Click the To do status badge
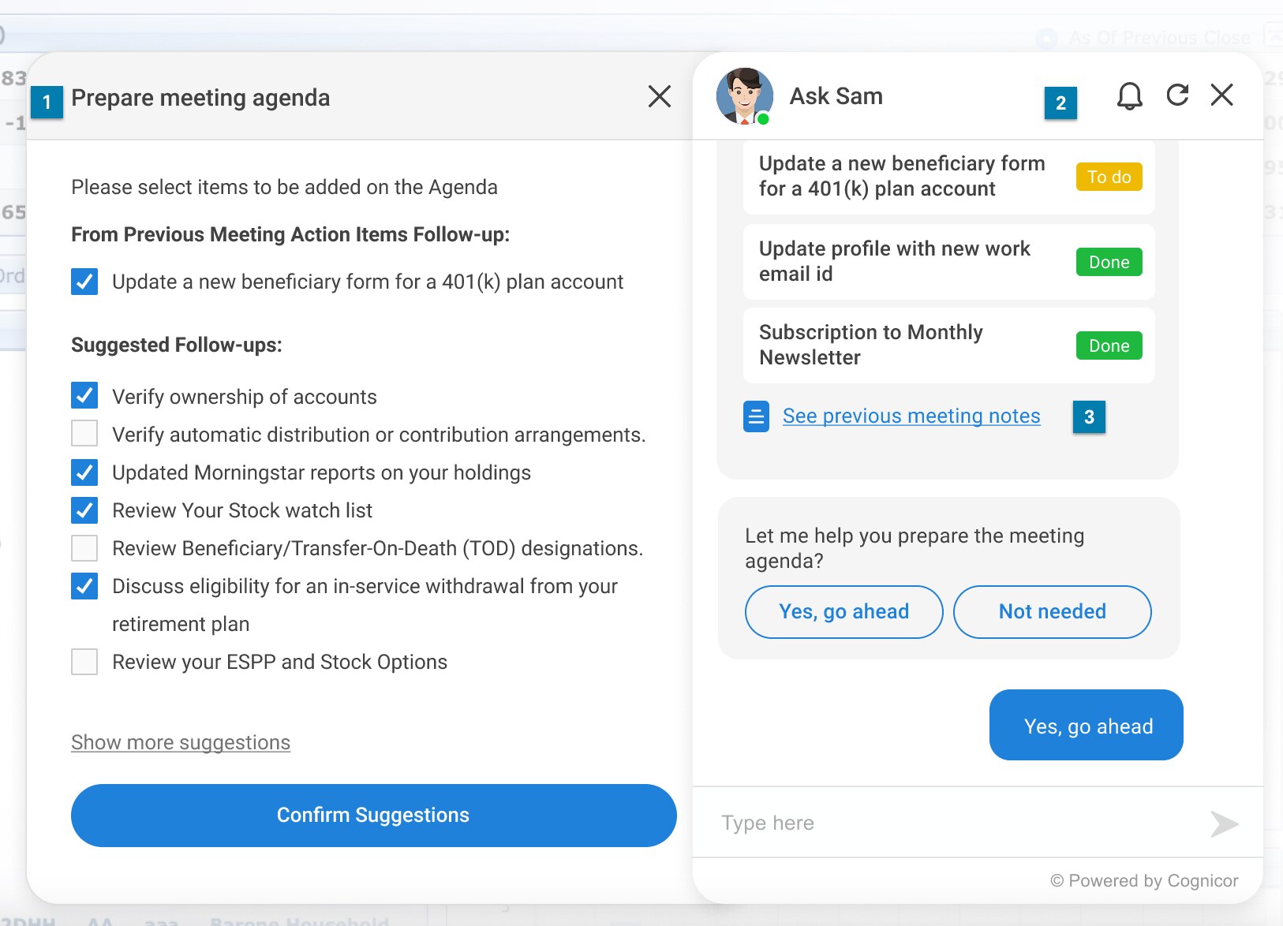The height and width of the screenshot is (926, 1283). tap(1109, 177)
